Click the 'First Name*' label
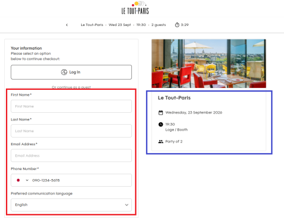The image size is (284, 218). [x=21, y=95]
